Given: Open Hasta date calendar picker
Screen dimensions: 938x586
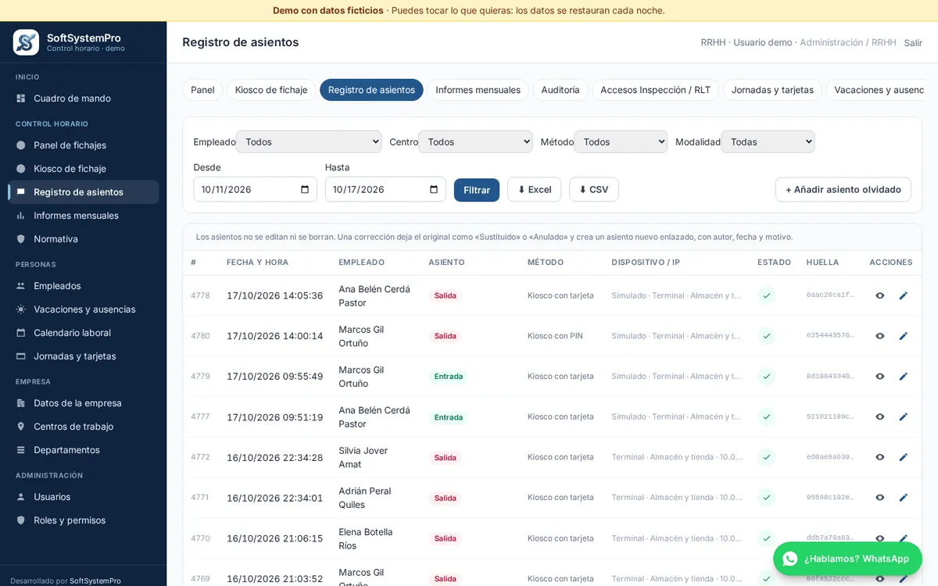Looking at the screenshot, I should point(434,189).
